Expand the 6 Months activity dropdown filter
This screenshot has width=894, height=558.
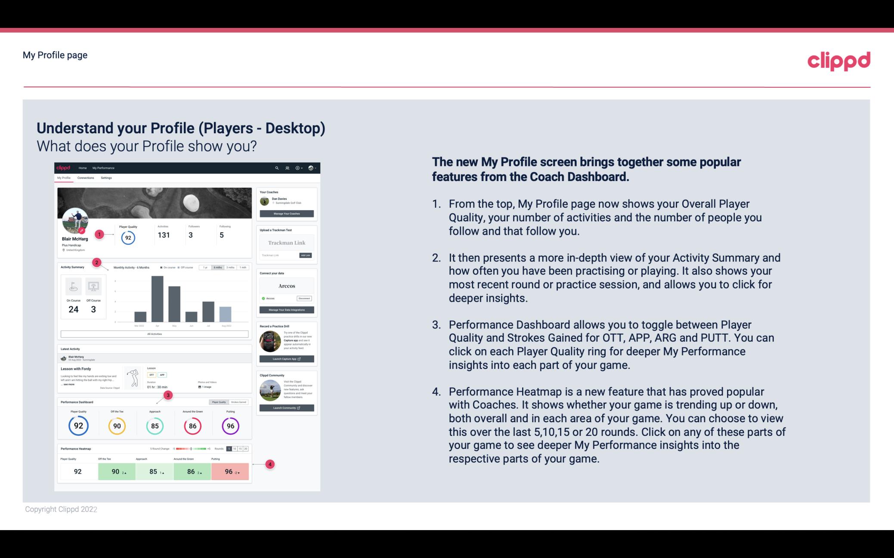coord(218,267)
